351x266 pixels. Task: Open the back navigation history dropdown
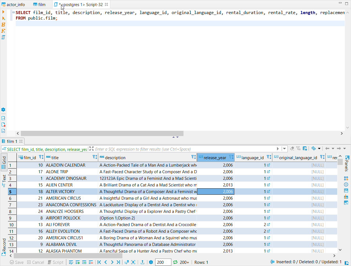(x=333, y=148)
